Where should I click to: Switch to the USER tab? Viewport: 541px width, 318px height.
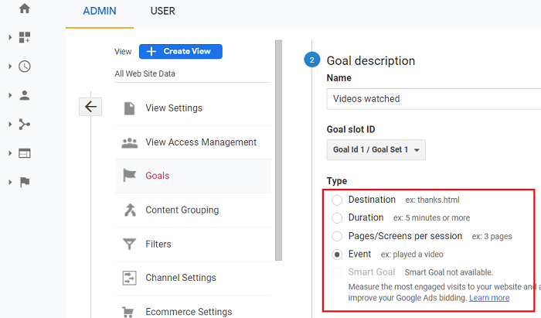[162, 11]
